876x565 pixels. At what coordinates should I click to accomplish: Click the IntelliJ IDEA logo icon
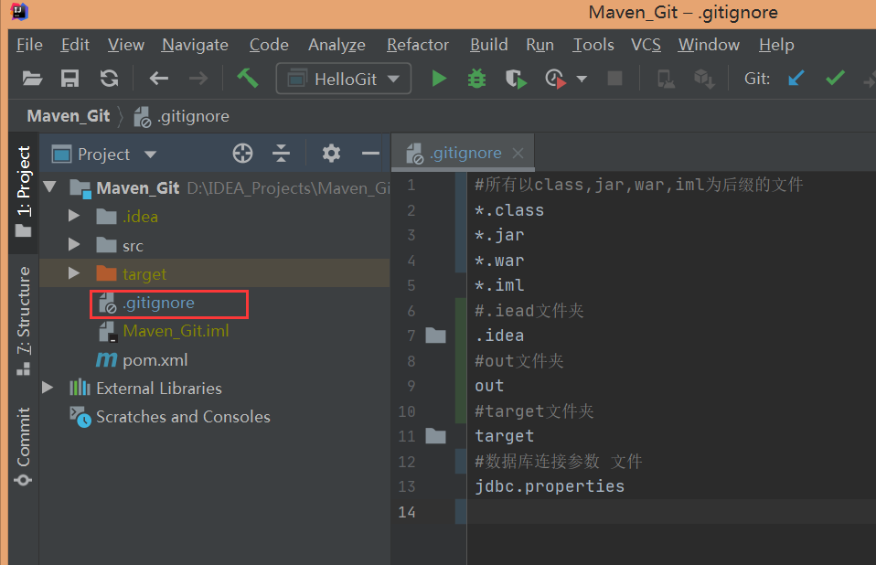pos(19,11)
